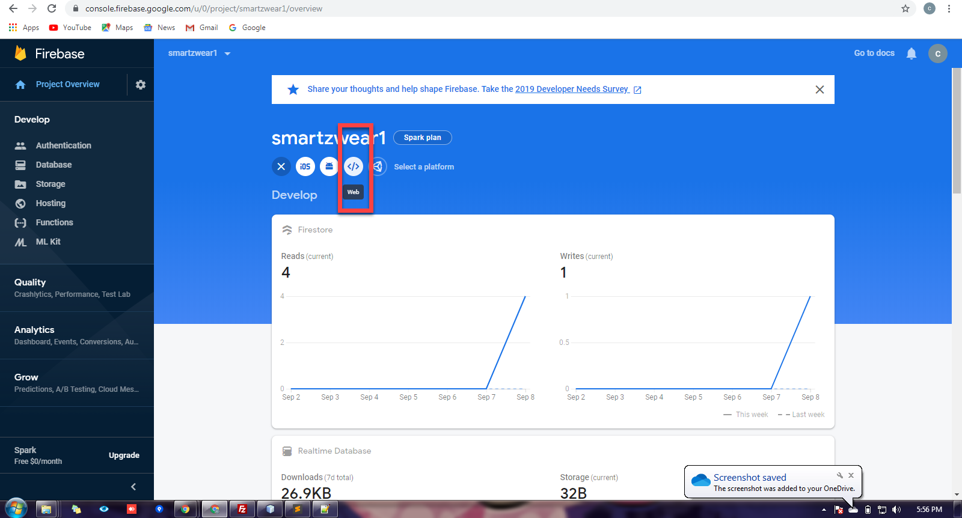Click the Firestore Reads value 4
The image size is (962, 518).
286,273
